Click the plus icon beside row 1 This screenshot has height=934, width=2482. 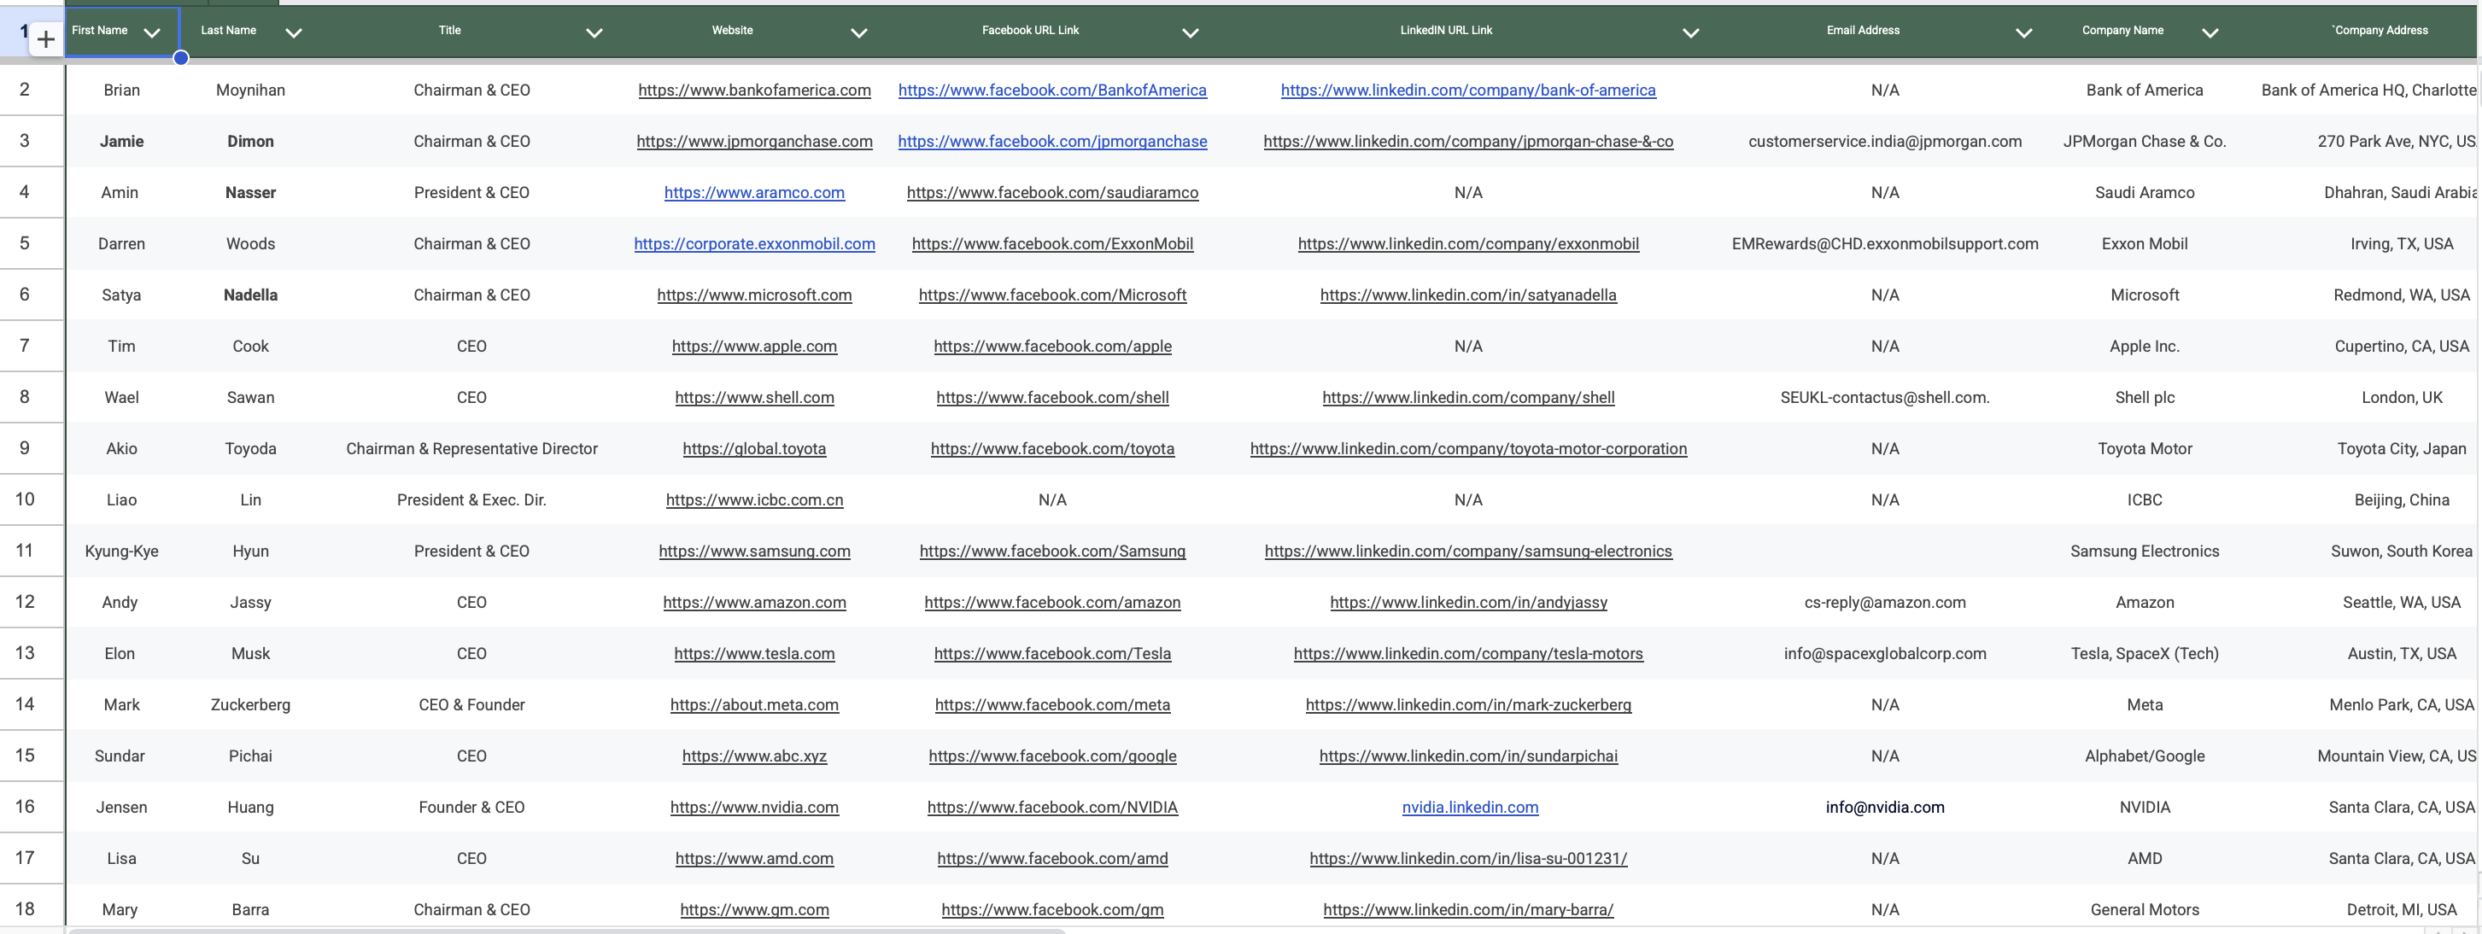tap(45, 39)
